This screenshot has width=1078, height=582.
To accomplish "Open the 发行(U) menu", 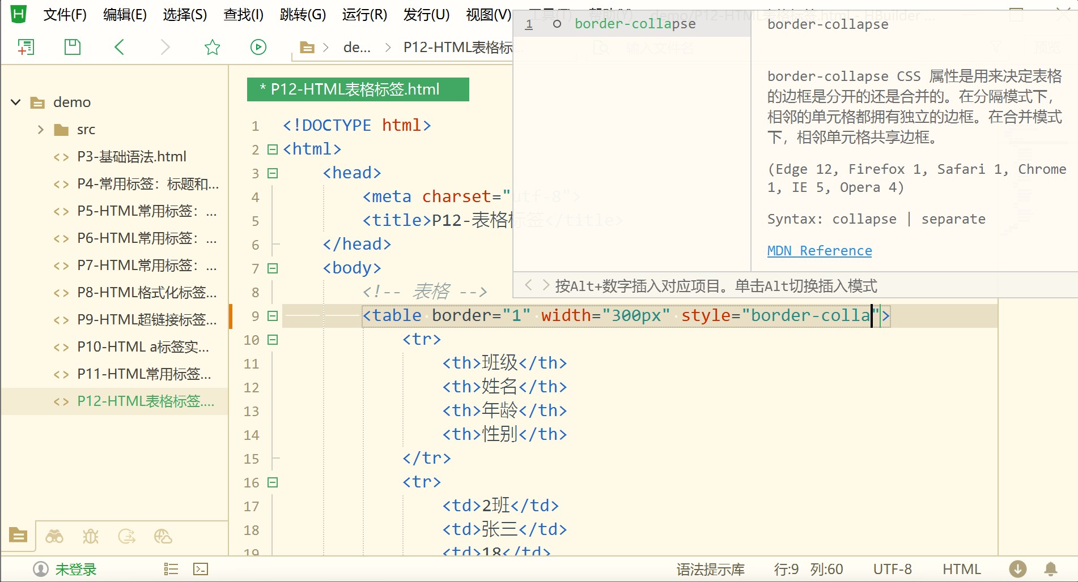I will pos(426,15).
